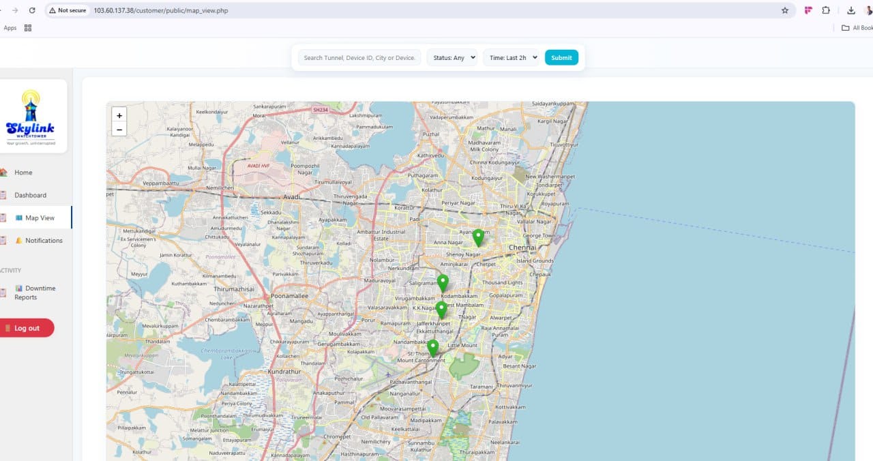
Task: Open the Status: Any dropdown
Action: tap(454, 58)
